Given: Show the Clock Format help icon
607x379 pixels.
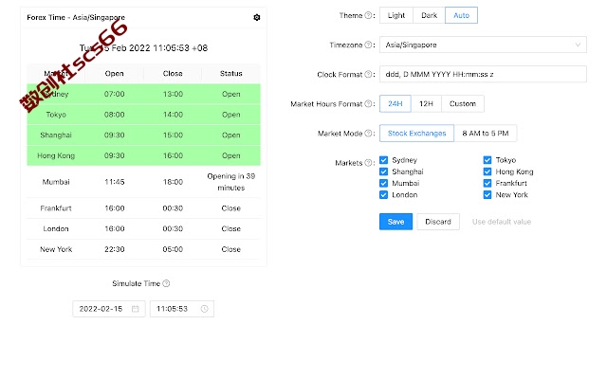Looking at the screenshot, I should (x=369, y=74).
